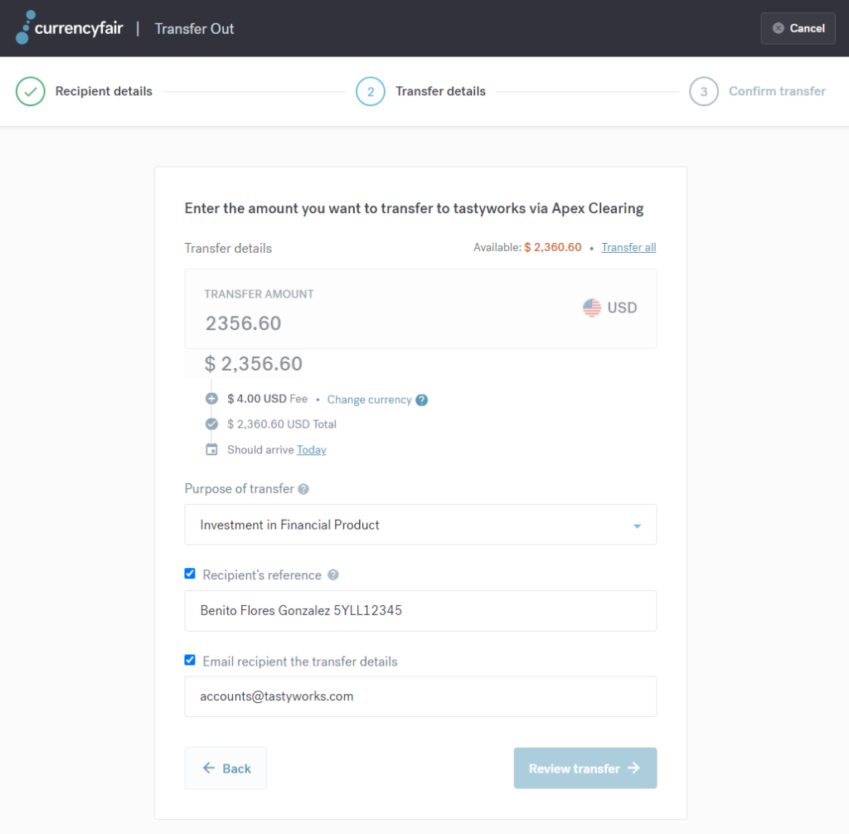Click the $ 4.00 USD Fee text
The height and width of the screenshot is (834, 849).
pyautogui.click(x=268, y=399)
